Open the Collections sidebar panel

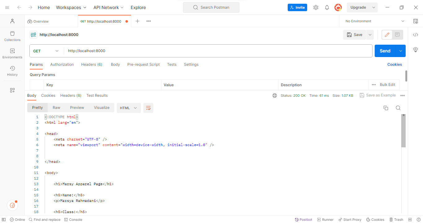12,36
